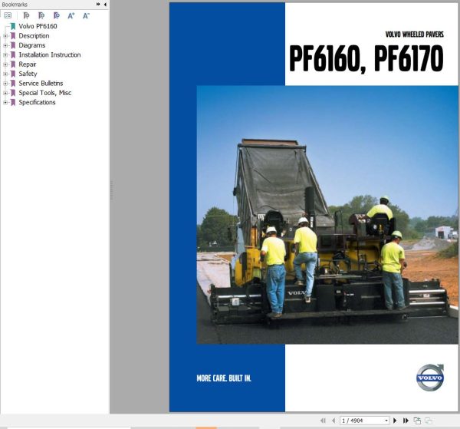Click the previous view icon
The width and height of the screenshot is (460, 429).
coord(417,421)
